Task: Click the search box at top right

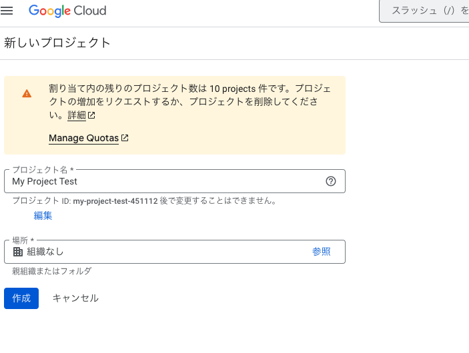Action: (x=427, y=11)
